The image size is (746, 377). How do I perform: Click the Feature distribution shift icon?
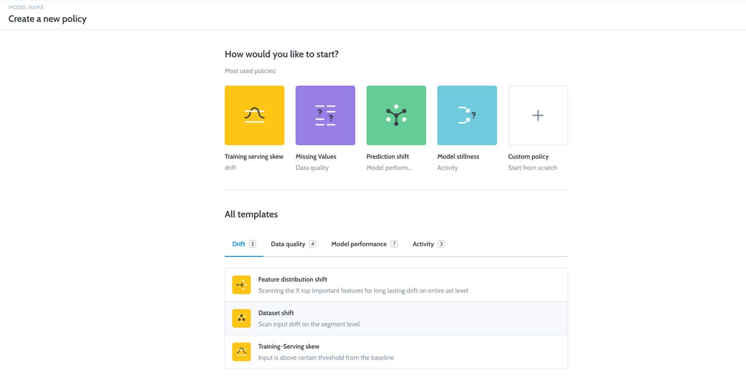241,284
